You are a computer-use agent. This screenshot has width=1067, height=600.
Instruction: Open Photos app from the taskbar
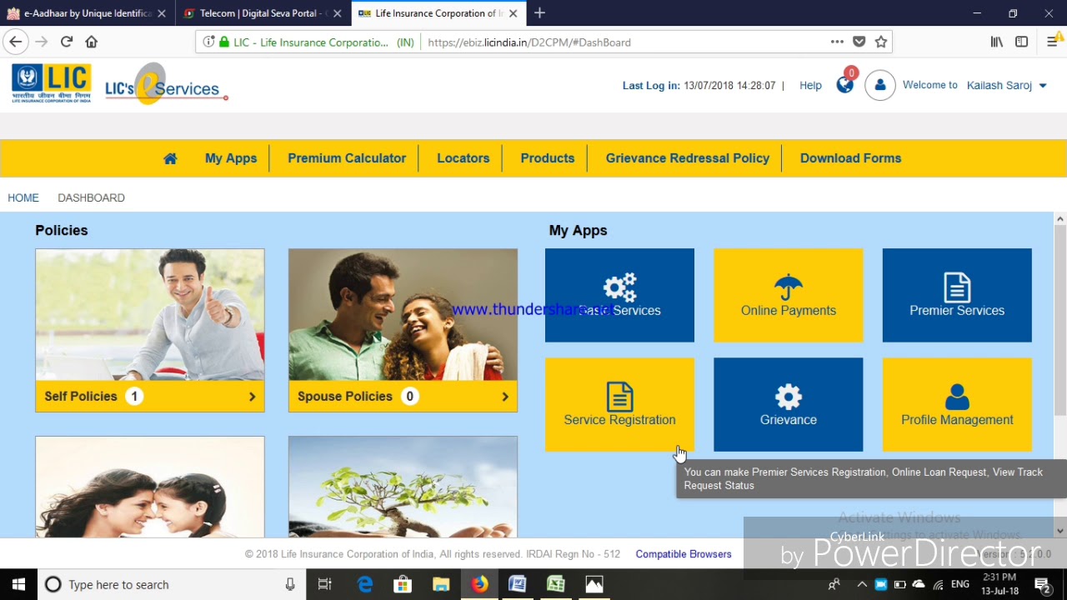click(x=594, y=584)
